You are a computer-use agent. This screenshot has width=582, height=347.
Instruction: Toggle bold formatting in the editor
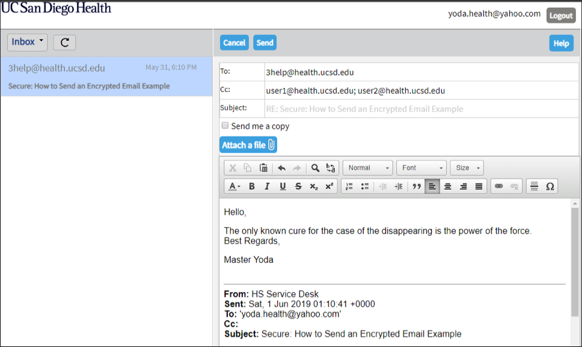click(x=252, y=186)
